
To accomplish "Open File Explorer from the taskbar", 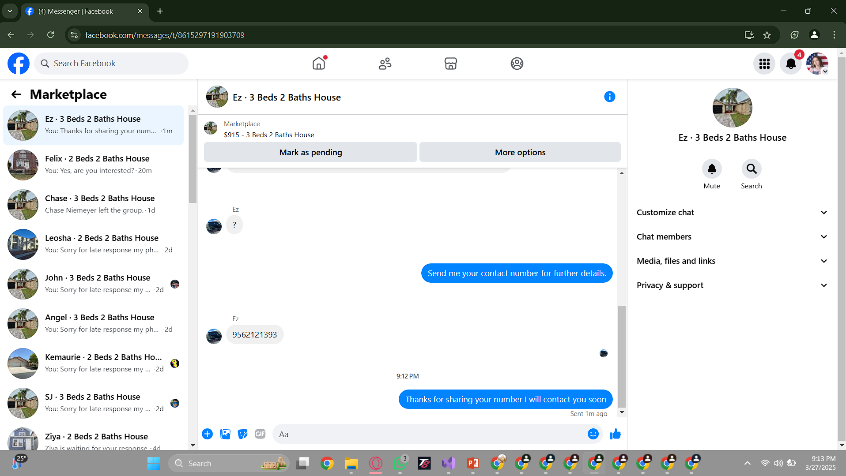I will click(x=351, y=463).
